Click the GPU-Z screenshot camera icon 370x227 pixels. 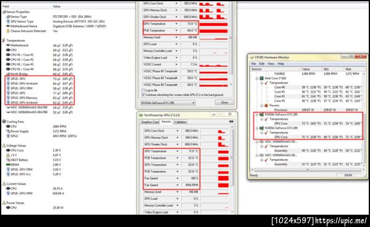click(x=231, y=122)
